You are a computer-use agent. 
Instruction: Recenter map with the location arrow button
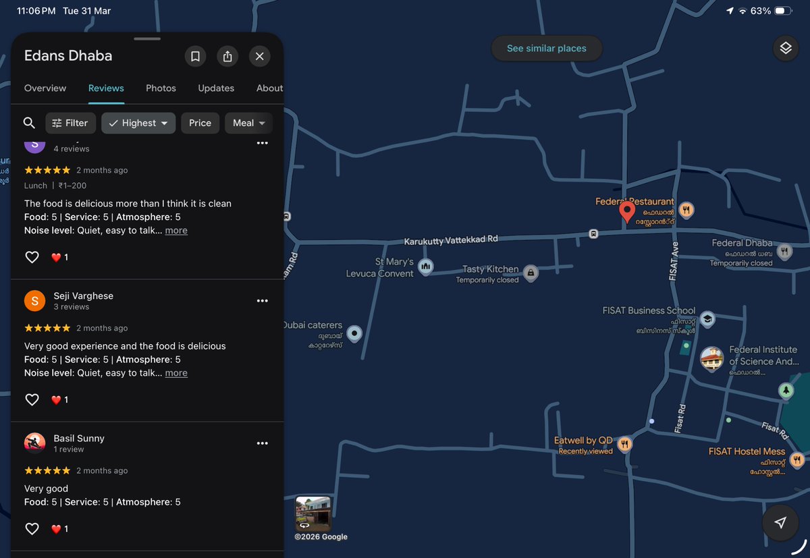click(780, 522)
